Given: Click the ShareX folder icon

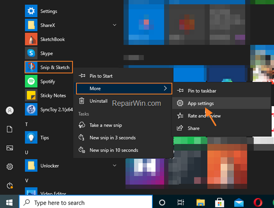Looking at the screenshot, I should [x=31, y=25].
